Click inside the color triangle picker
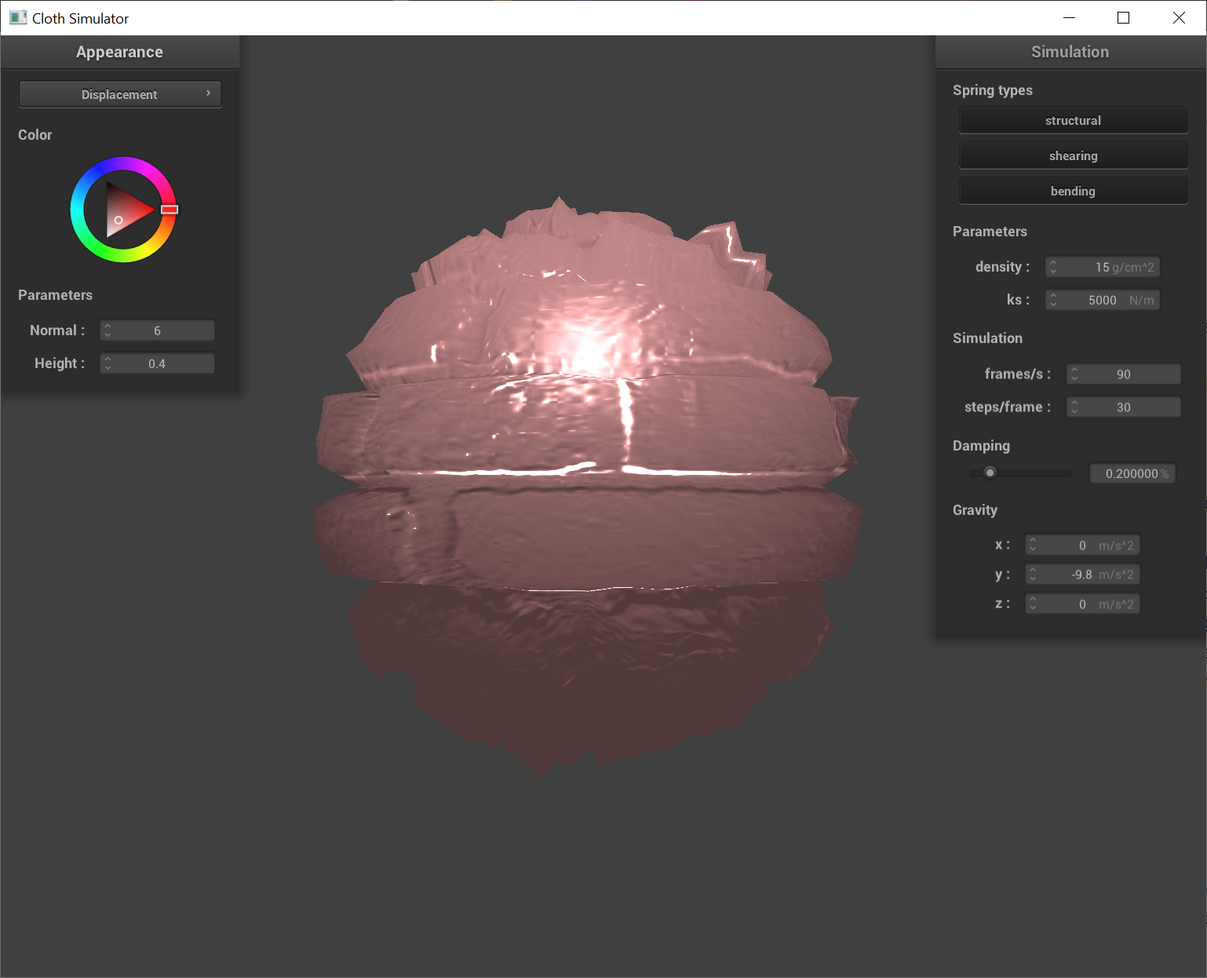 click(126, 210)
